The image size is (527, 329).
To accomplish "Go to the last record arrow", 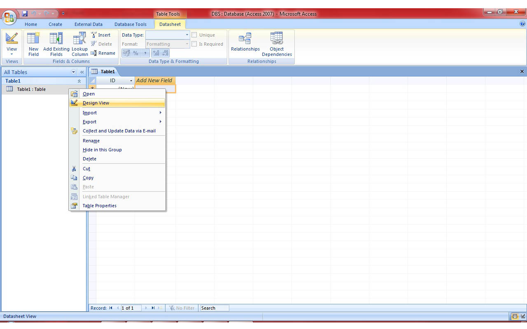I will (153, 308).
